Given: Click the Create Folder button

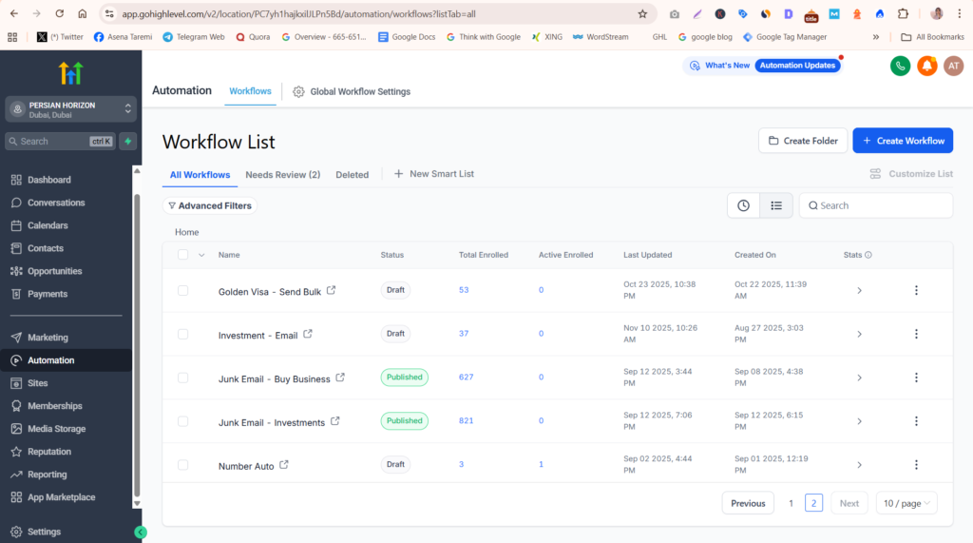Looking at the screenshot, I should 803,141.
